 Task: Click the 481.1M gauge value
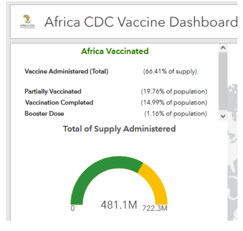coord(119,205)
